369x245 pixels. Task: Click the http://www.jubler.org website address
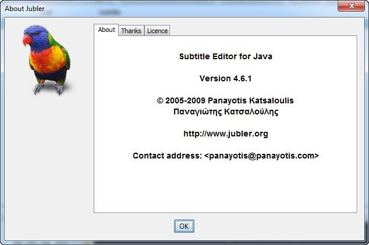[225, 134]
